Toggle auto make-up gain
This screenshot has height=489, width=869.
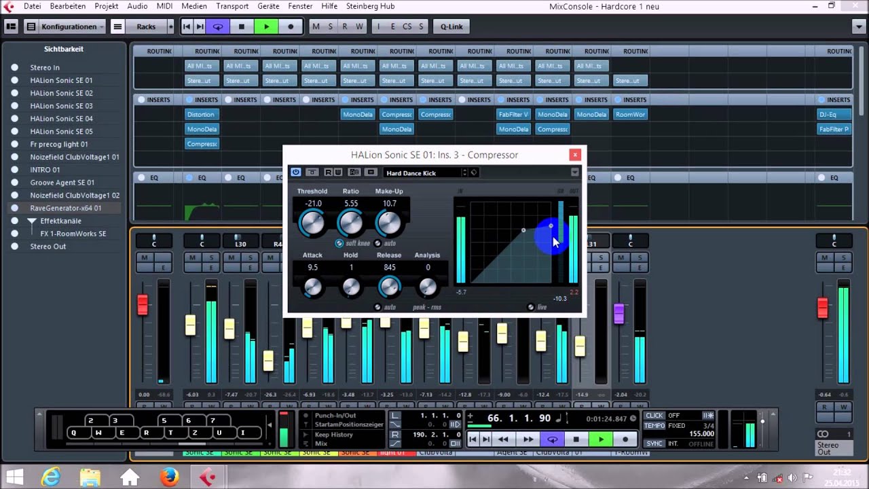pos(378,243)
